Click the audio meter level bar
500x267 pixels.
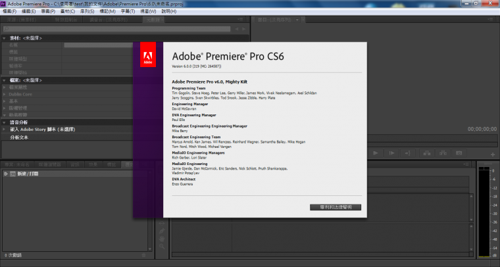(x=484, y=212)
